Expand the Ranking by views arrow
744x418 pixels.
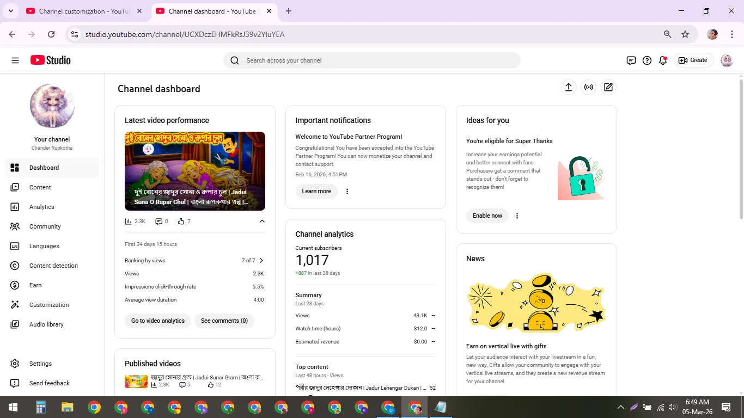(x=261, y=261)
